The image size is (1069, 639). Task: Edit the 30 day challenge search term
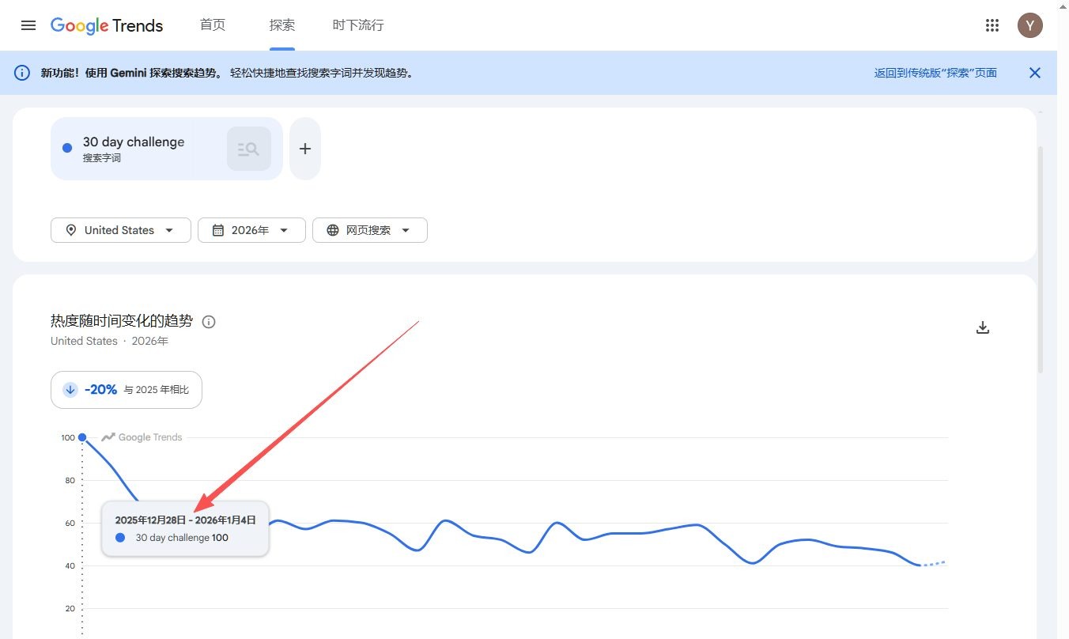(134, 142)
